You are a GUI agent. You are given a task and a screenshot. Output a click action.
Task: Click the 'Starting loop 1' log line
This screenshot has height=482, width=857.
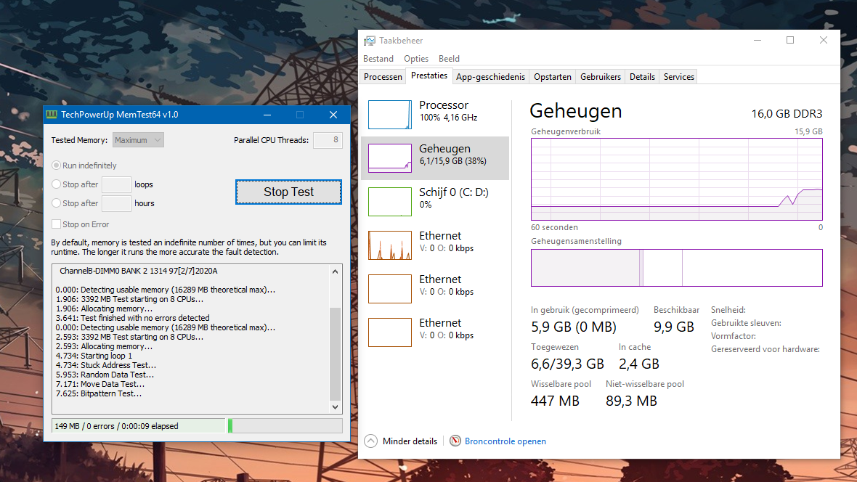[x=94, y=356]
